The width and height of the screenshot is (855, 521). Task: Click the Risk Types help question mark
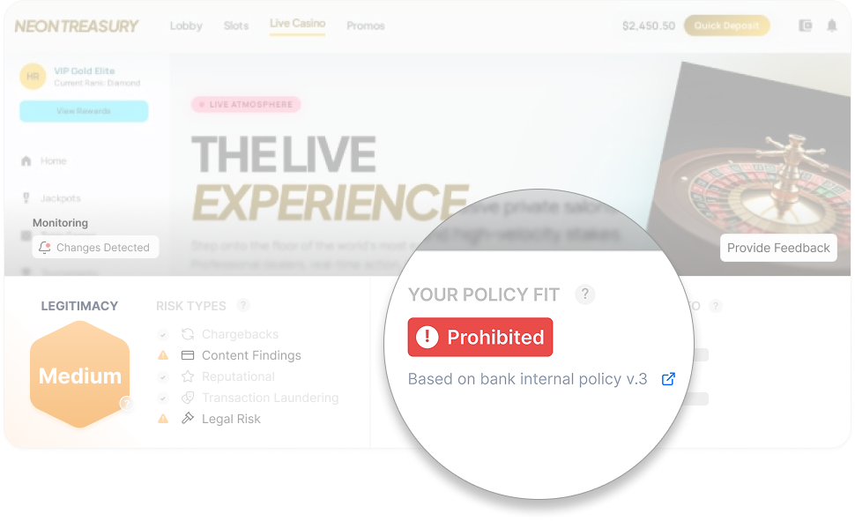[x=242, y=306]
